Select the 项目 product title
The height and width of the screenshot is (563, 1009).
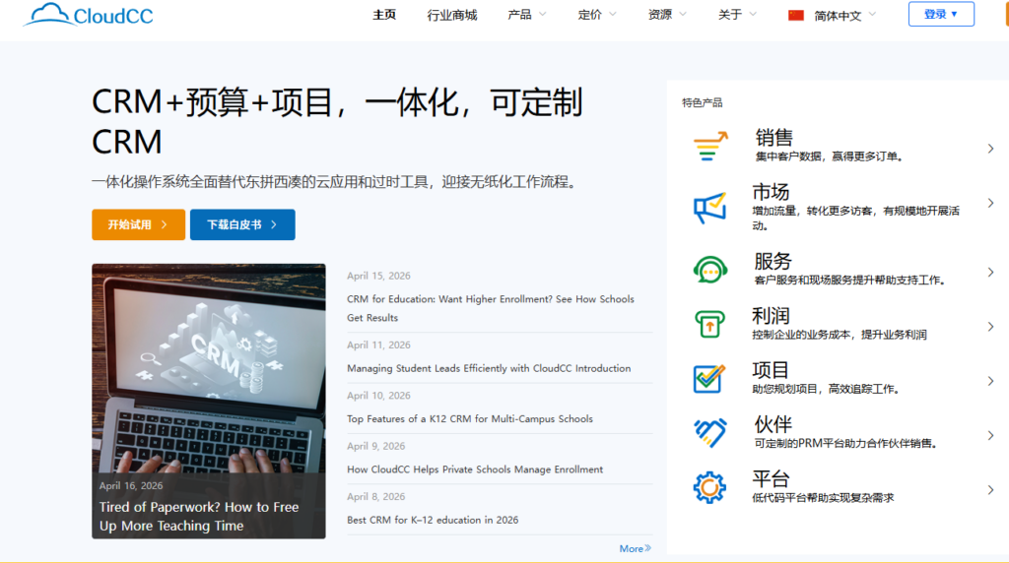point(771,369)
